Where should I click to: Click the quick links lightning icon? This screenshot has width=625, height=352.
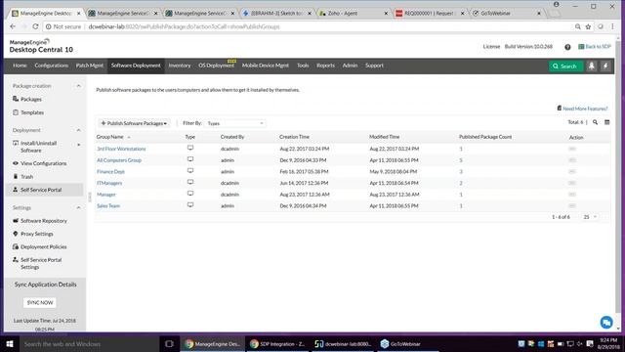605,66
